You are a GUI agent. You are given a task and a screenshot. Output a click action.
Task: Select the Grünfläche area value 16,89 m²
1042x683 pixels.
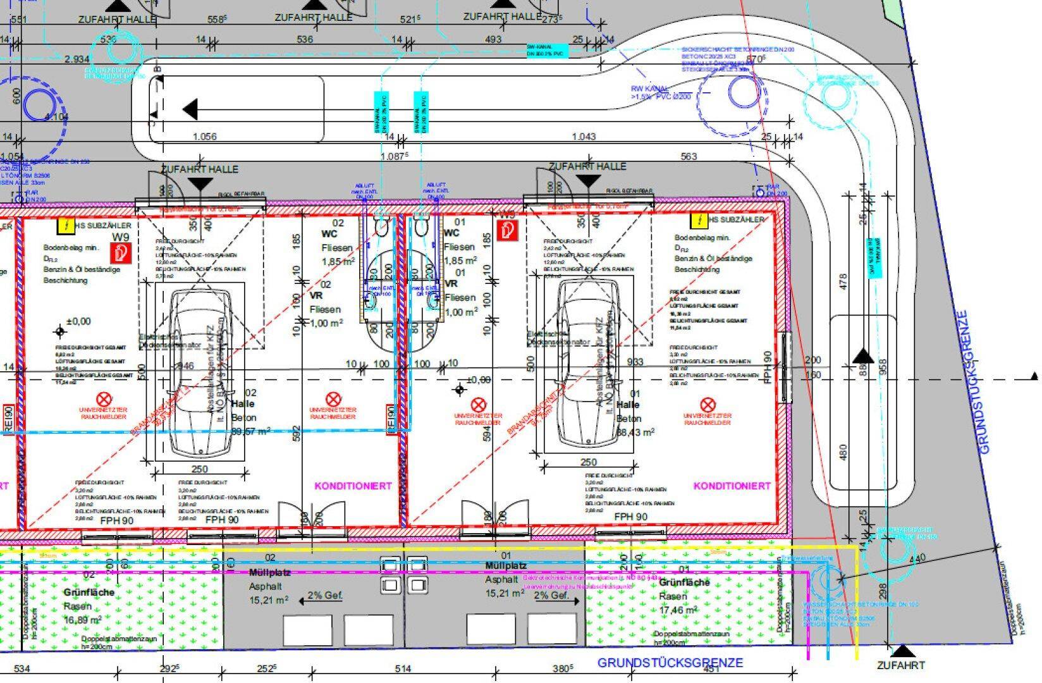[x=82, y=620]
